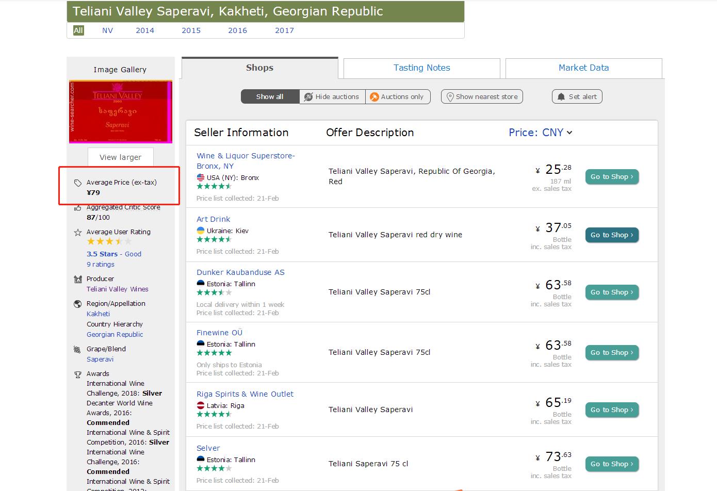
Task: Click the Teliani Valley wine label image
Action: click(x=120, y=111)
